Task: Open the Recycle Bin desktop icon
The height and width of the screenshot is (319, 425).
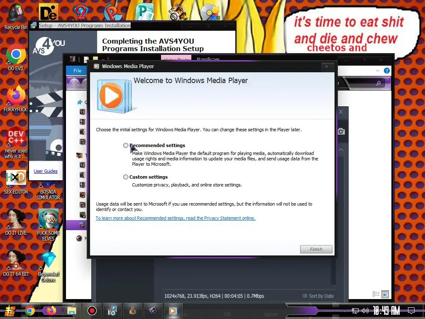Action: [16, 16]
